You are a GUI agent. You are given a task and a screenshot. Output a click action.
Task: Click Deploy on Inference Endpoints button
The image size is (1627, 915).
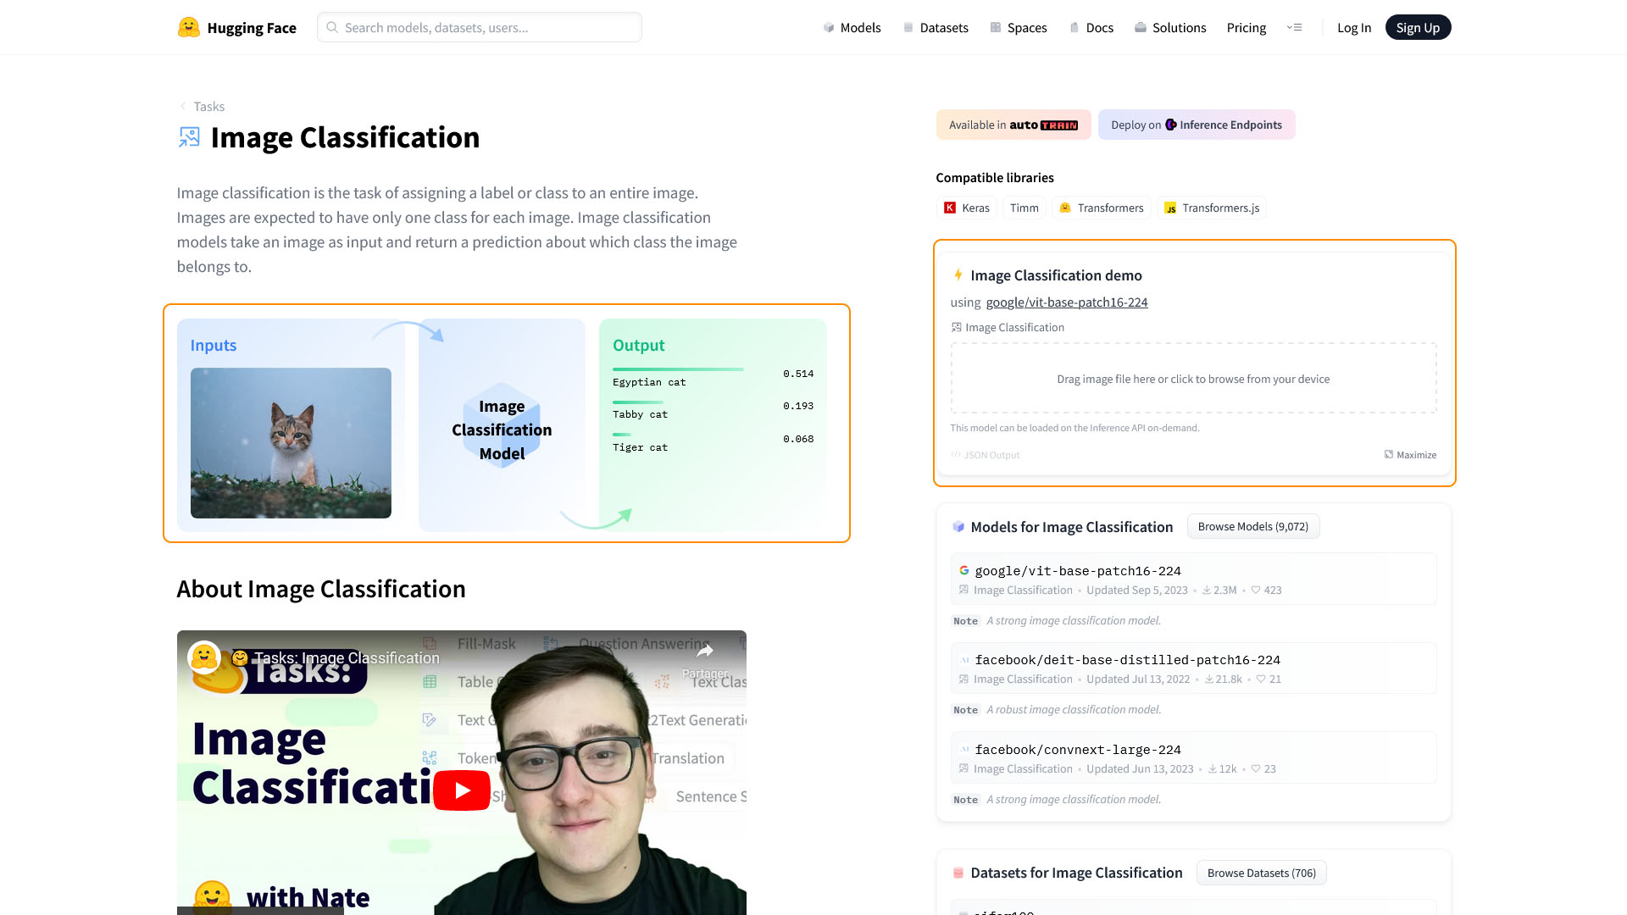pos(1197,125)
